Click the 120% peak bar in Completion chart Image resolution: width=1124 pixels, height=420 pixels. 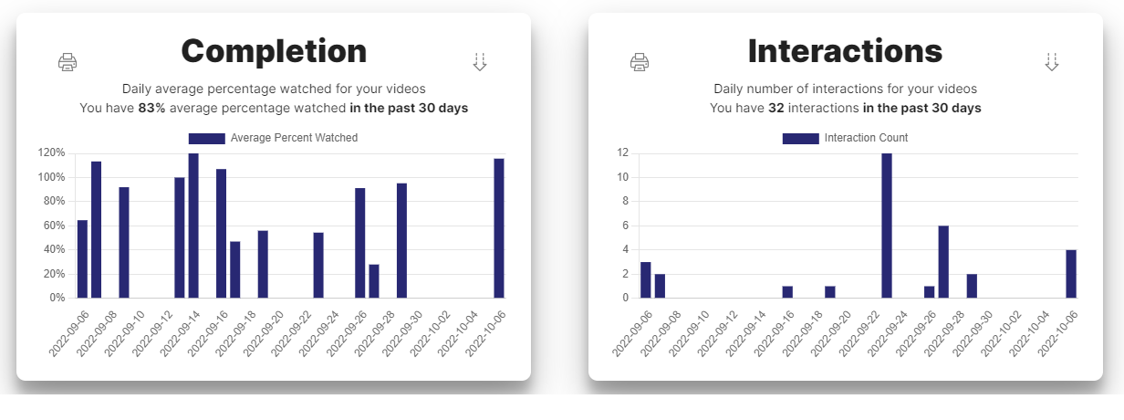[193, 226]
